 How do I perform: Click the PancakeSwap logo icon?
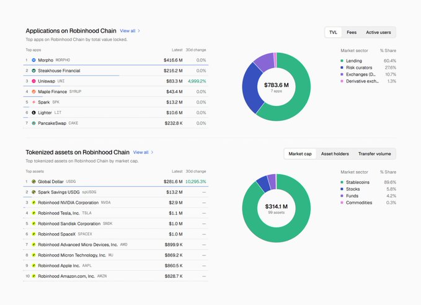pos(34,123)
